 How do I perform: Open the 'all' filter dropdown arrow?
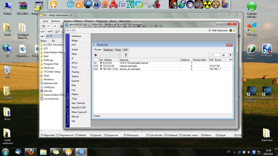click(230, 55)
